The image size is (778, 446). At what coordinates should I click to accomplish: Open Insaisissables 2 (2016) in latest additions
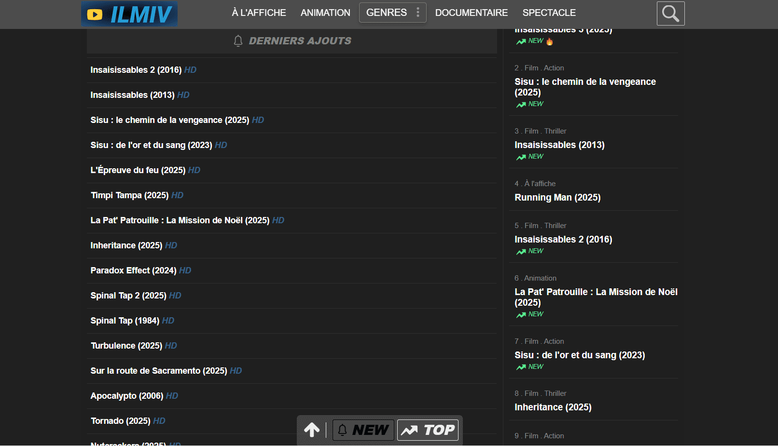(136, 70)
